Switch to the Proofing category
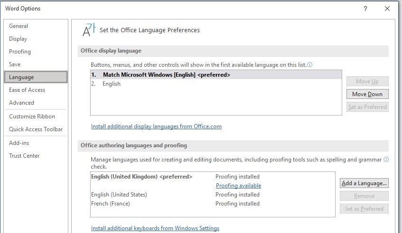 click(36, 52)
